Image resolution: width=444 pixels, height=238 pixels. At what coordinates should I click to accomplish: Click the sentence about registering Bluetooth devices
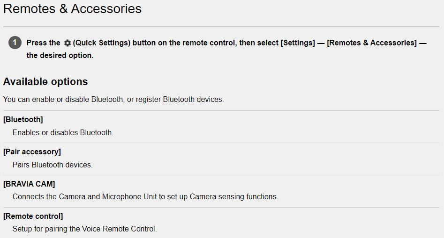pos(113,100)
